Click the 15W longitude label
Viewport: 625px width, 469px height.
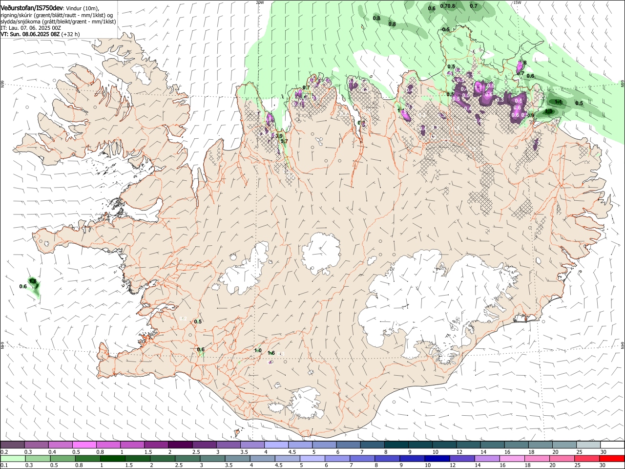click(517, 2)
